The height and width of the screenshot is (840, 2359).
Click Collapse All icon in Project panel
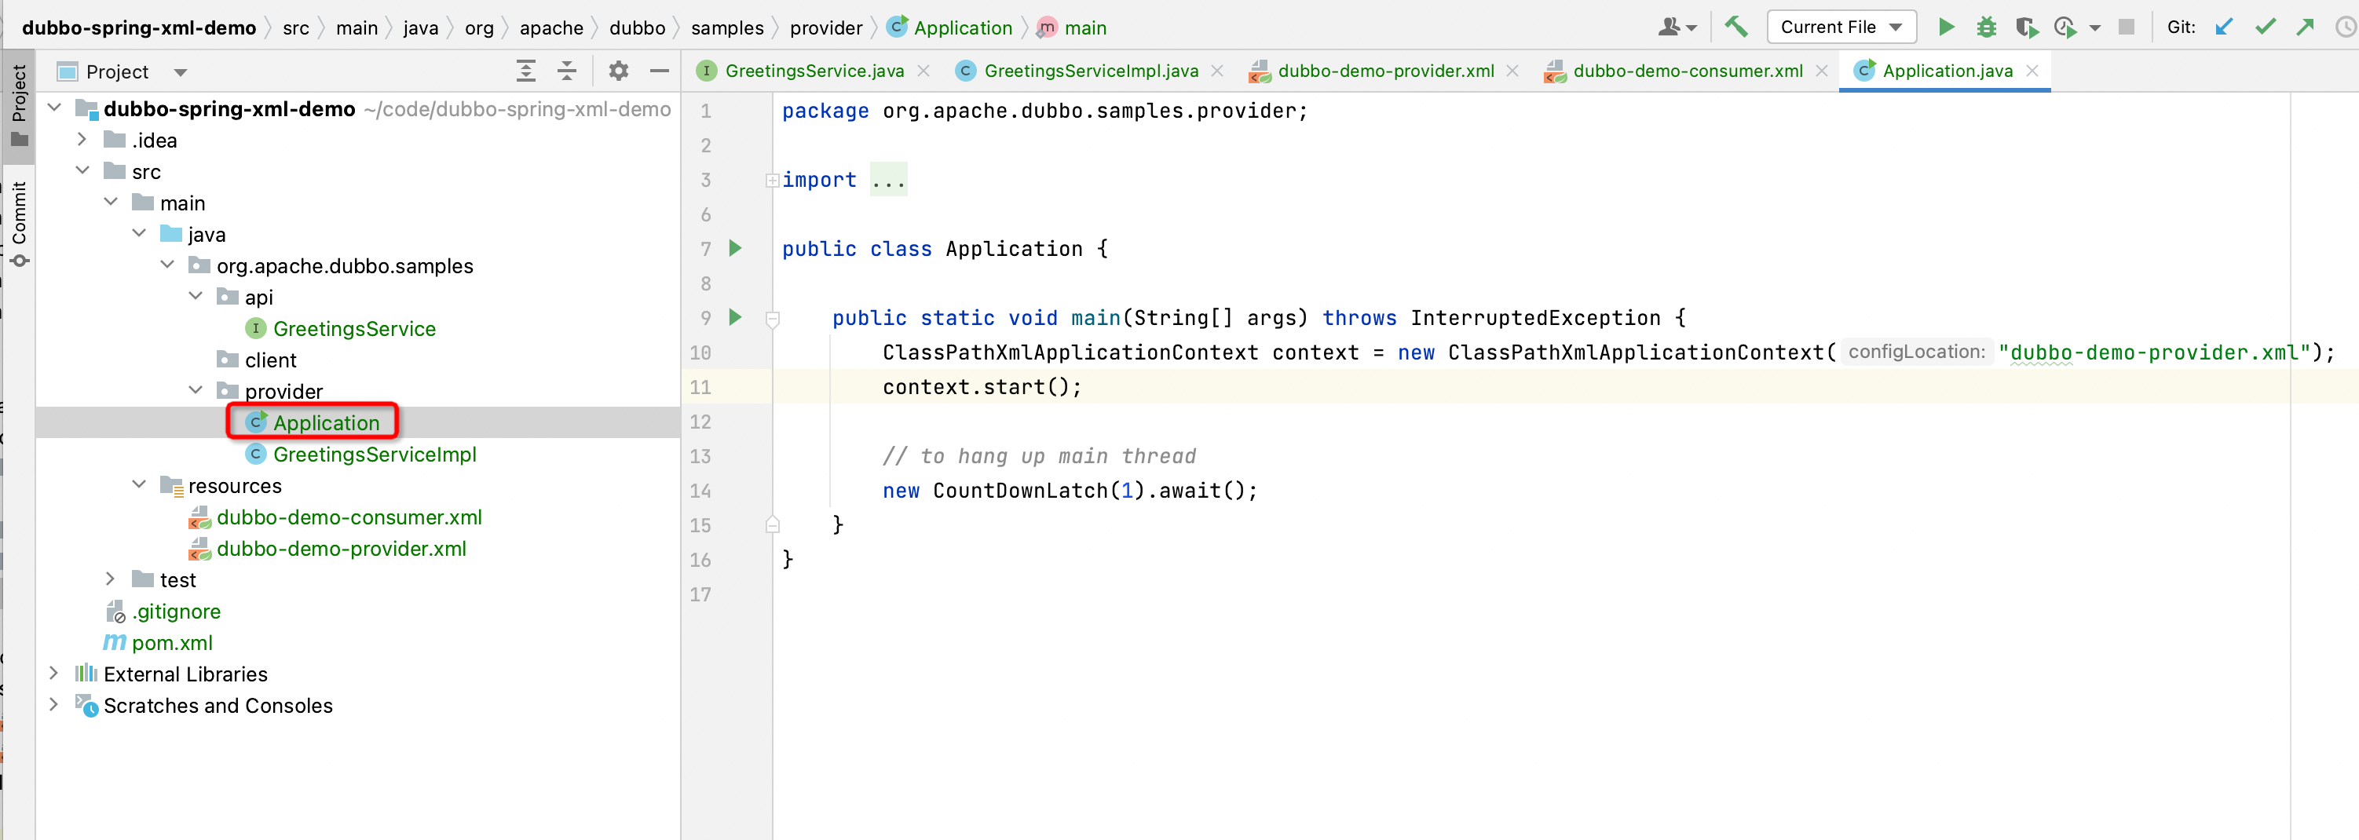pyautogui.click(x=567, y=71)
